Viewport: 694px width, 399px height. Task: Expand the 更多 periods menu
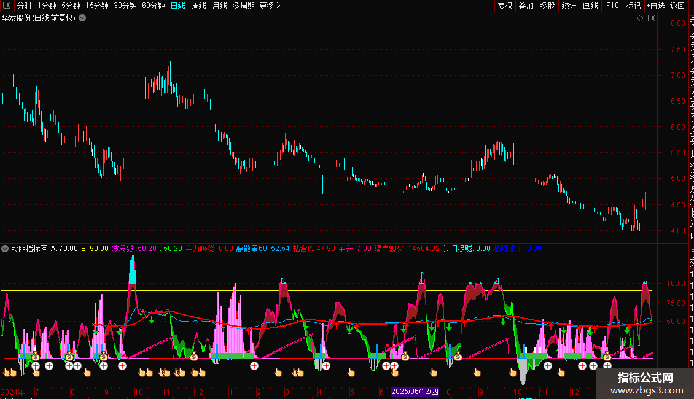pos(270,6)
